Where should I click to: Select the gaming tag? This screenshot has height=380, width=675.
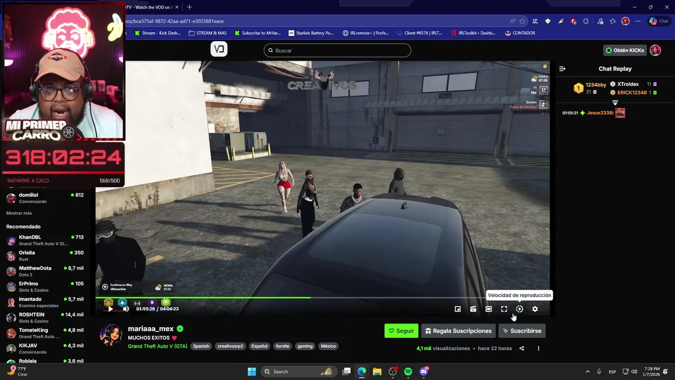(x=305, y=346)
